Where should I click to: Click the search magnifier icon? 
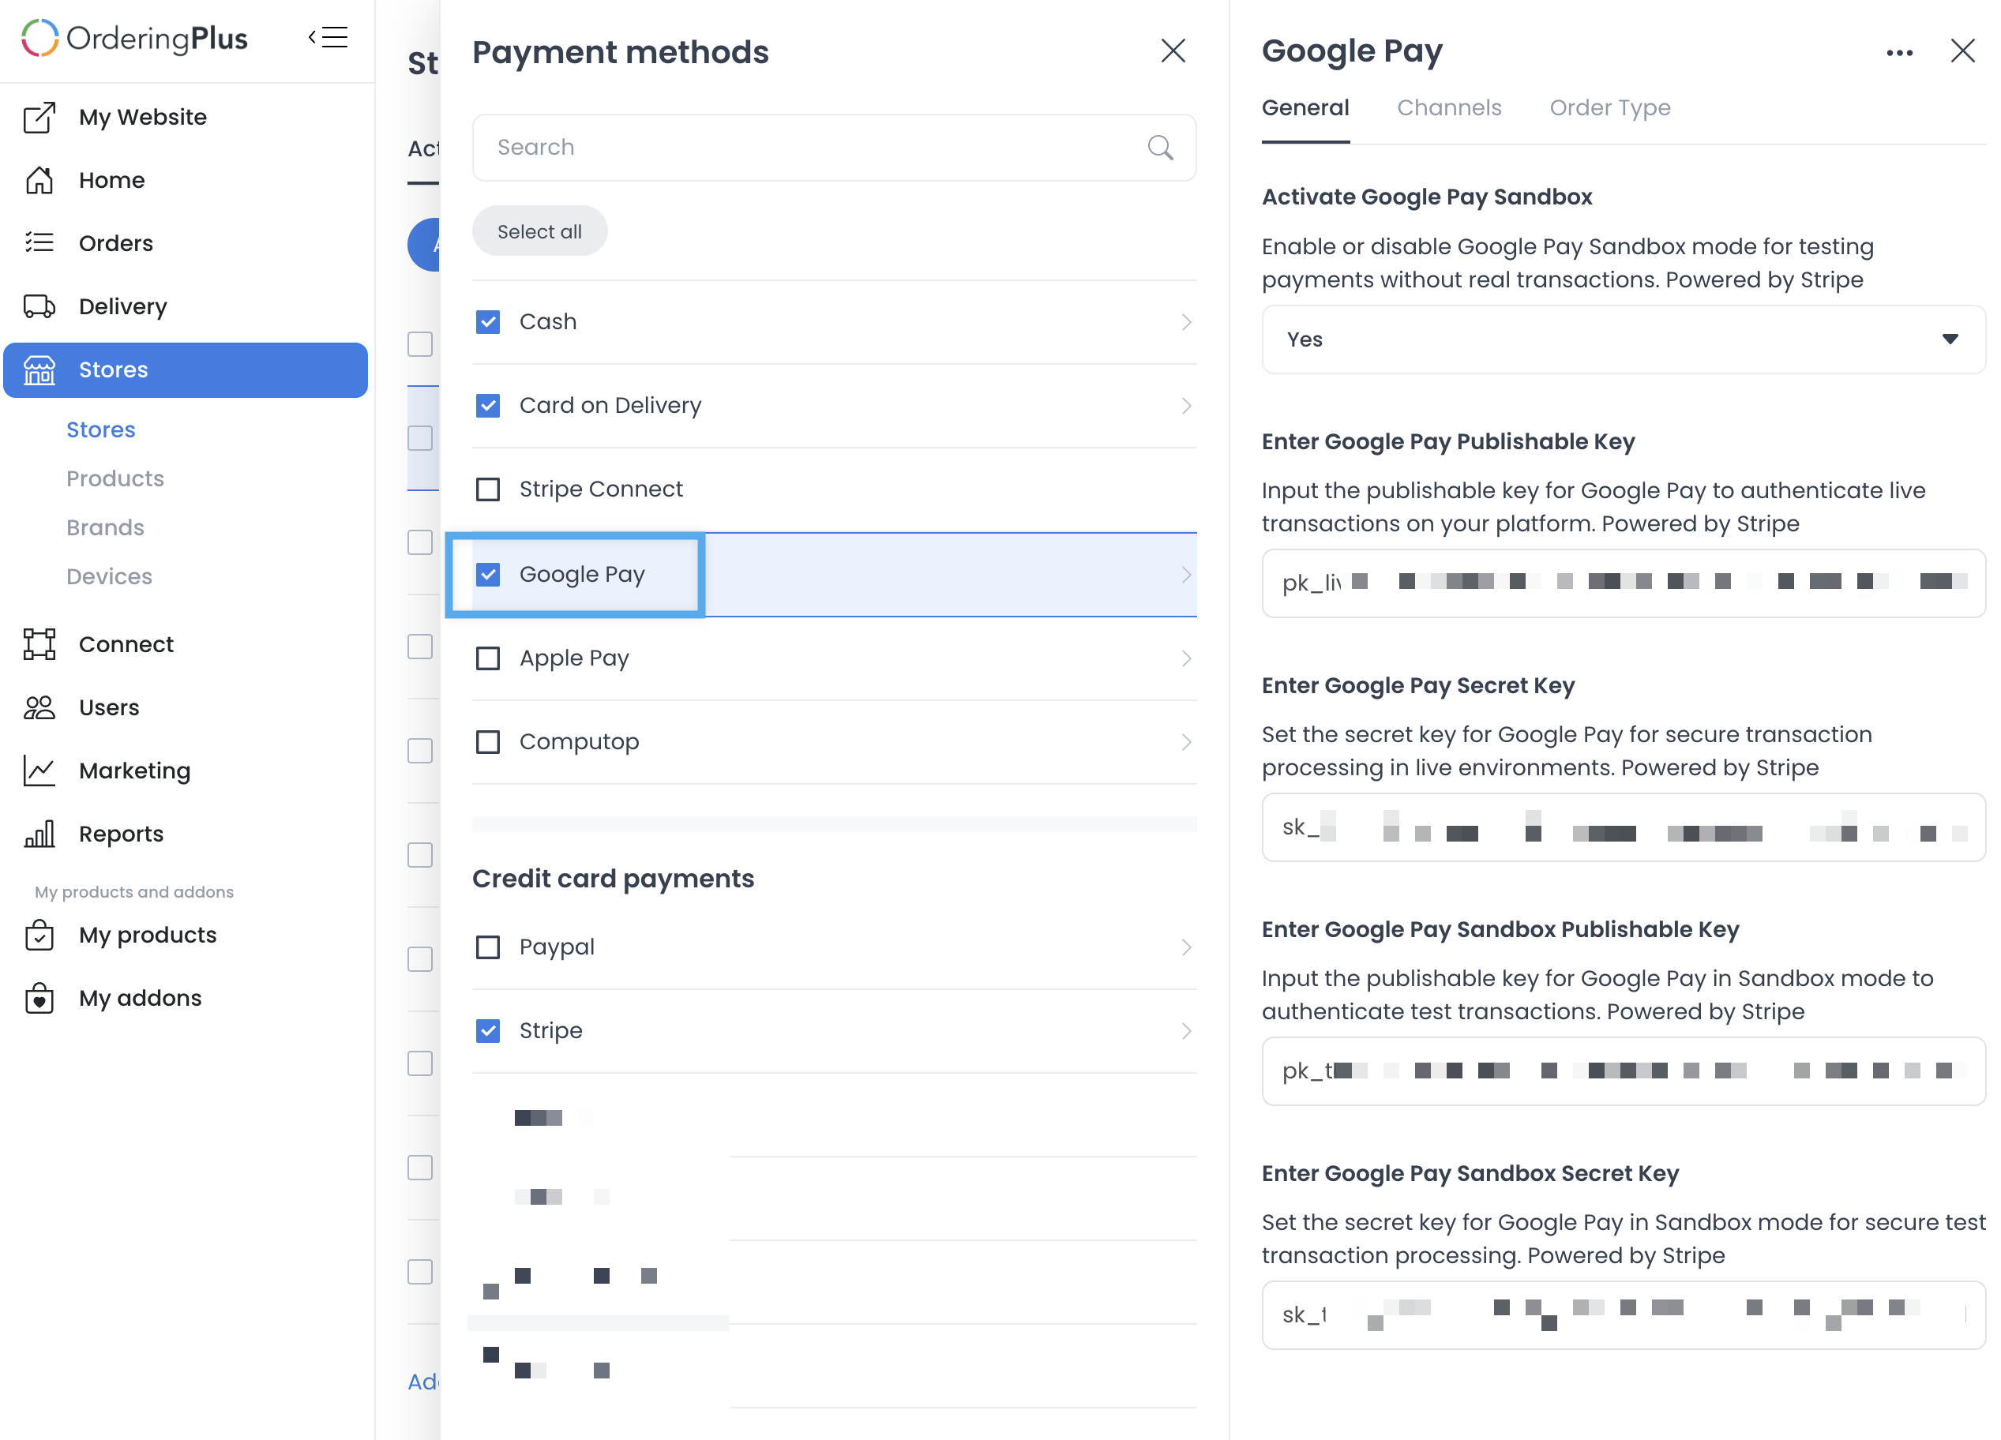[x=1160, y=148]
